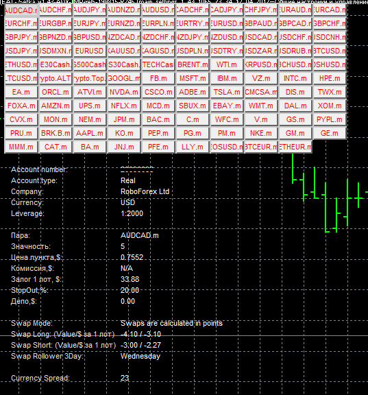Screen dimensions: 368x395
Task: Select the USDCNH.m button
Action: coord(329,38)
